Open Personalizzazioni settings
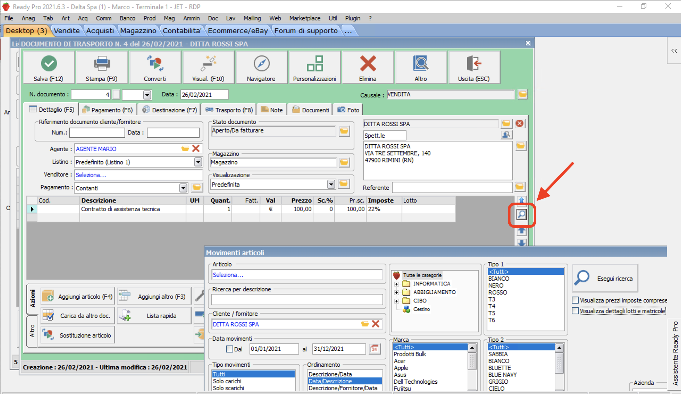Viewport: 681px width, 394px height. pyautogui.click(x=314, y=67)
